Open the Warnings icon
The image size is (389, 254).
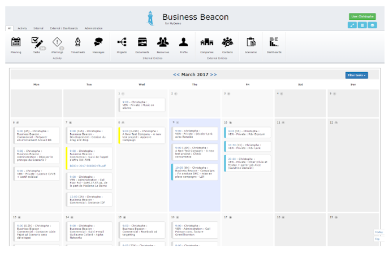tap(57, 42)
